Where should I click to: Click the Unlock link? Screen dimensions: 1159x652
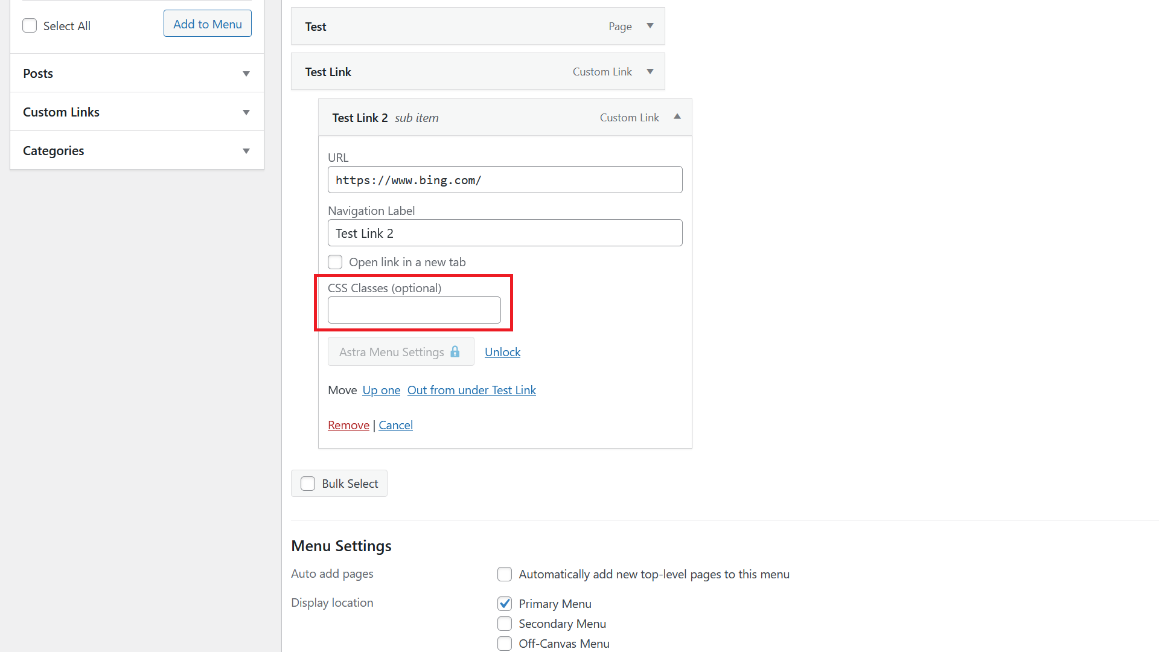click(x=502, y=352)
